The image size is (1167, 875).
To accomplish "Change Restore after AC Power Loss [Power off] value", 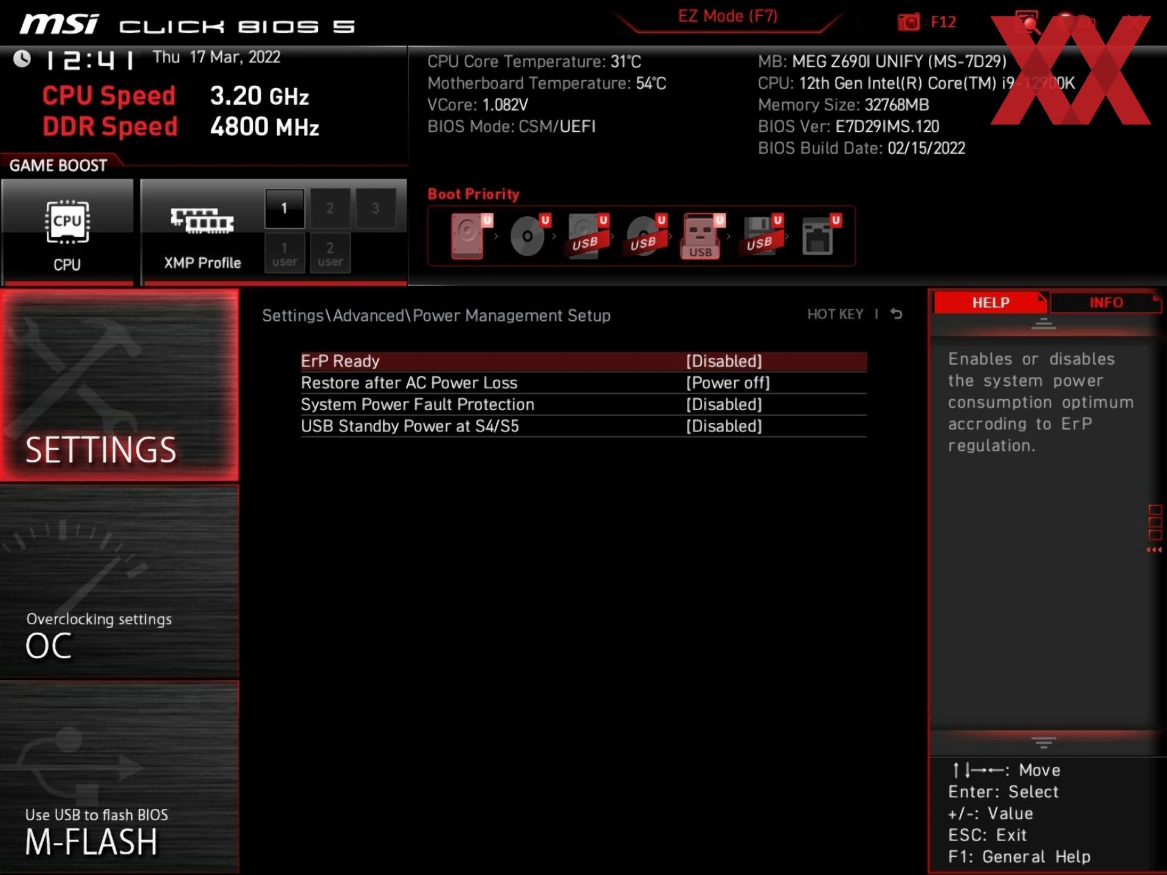I will tap(728, 383).
